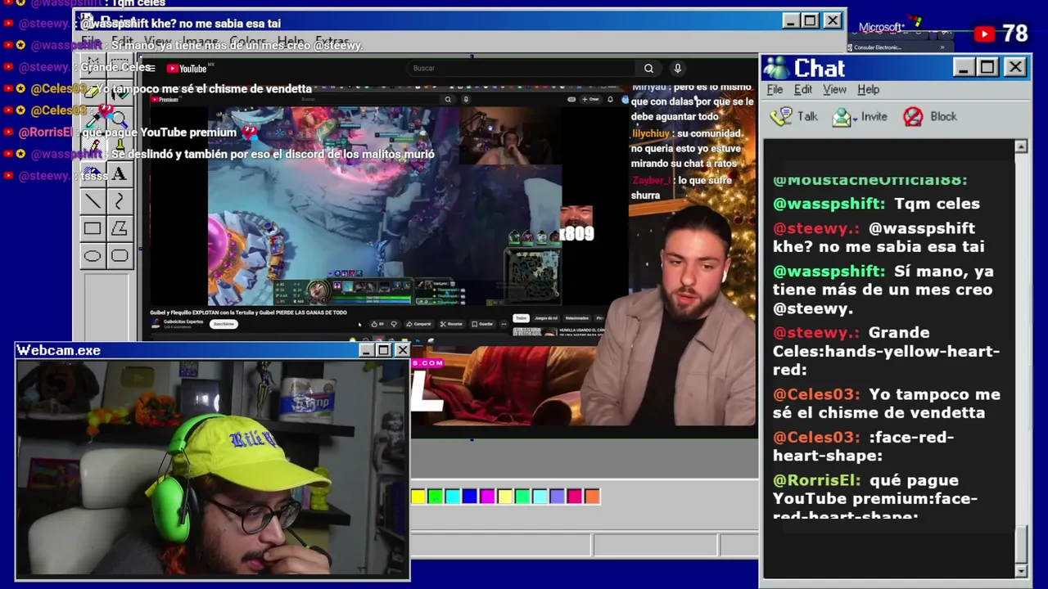Select the Pencil tool in Paint
Viewport: 1048px width, 589px height.
[x=93, y=146]
